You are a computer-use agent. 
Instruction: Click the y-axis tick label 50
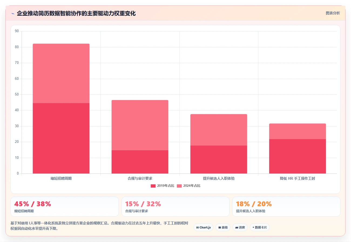click(17, 94)
